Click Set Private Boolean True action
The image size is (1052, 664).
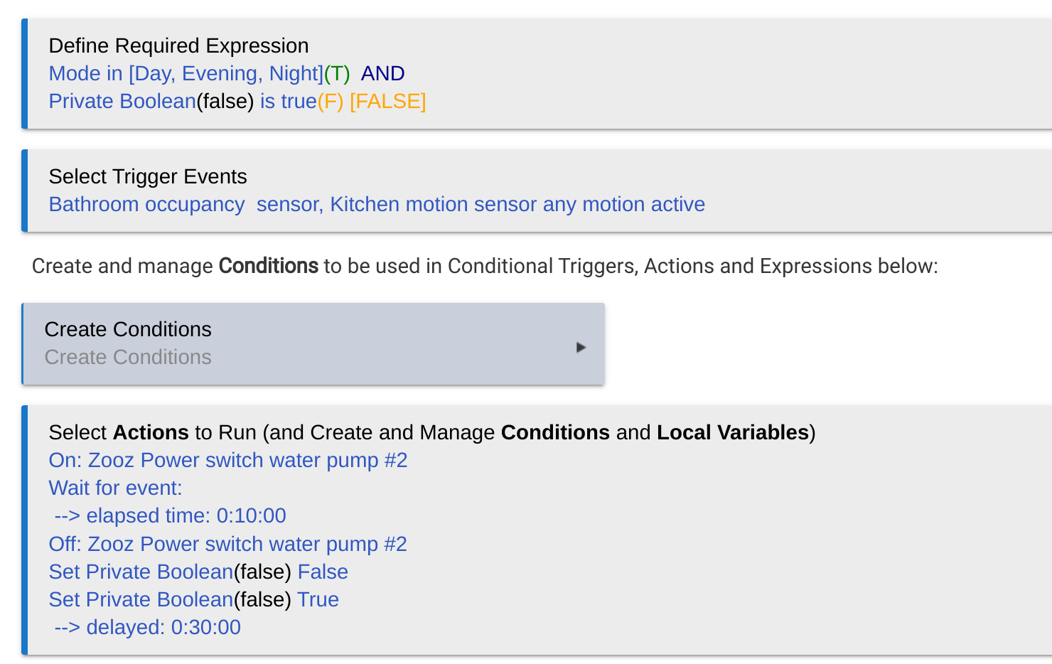click(x=194, y=600)
